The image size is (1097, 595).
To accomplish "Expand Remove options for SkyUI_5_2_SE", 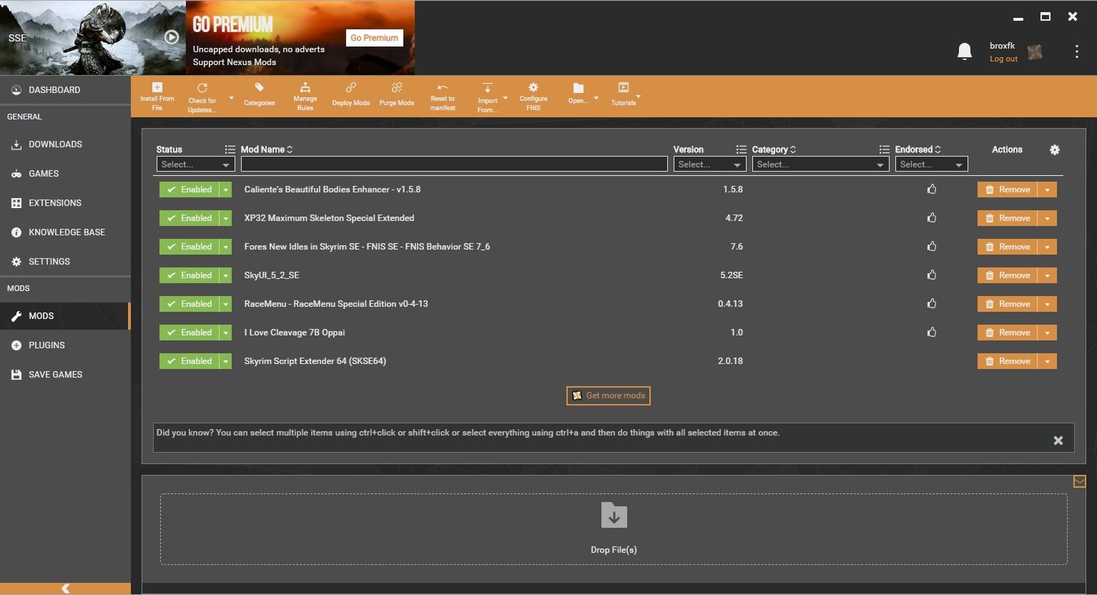I will pos(1048,275).
